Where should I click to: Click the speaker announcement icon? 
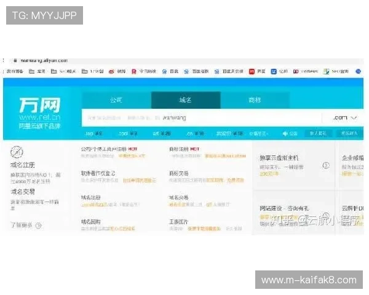pos(285,133)
